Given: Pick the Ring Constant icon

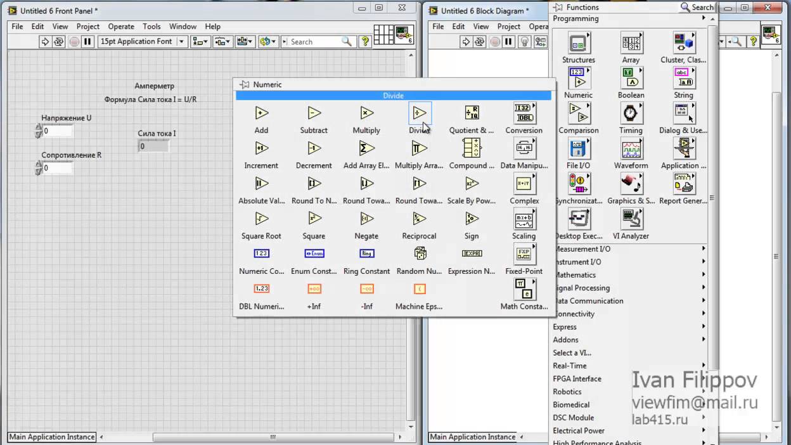Looking at the screenshot, I should pyautogui.click(x=367, y=254).
